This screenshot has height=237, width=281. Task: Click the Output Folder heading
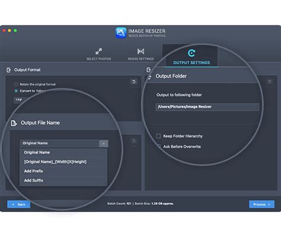coord(171,76)
